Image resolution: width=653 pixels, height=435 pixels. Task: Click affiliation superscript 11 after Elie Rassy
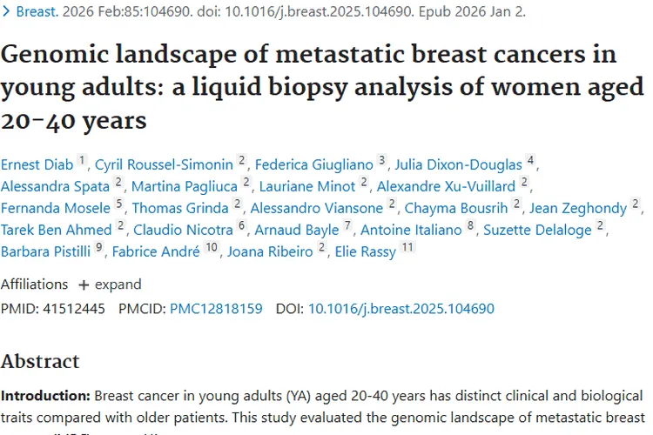click(407, 248)
